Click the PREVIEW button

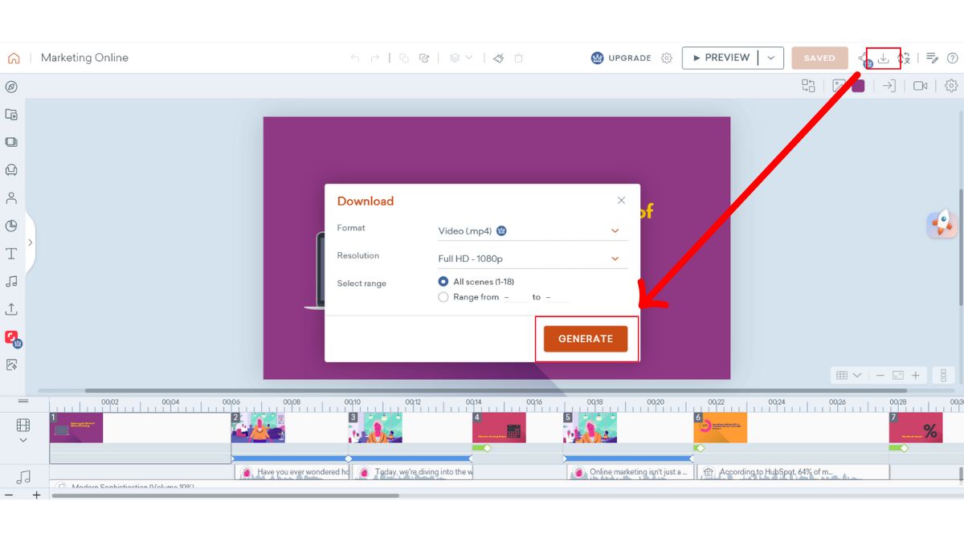(x=721, y=58)
